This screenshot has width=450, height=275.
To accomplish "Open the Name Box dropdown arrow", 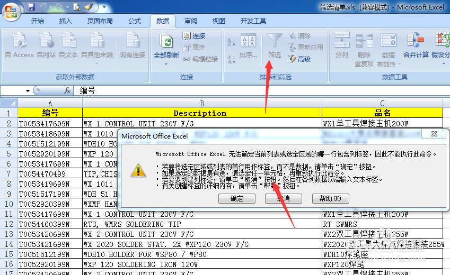I will (x=28, y=91).
